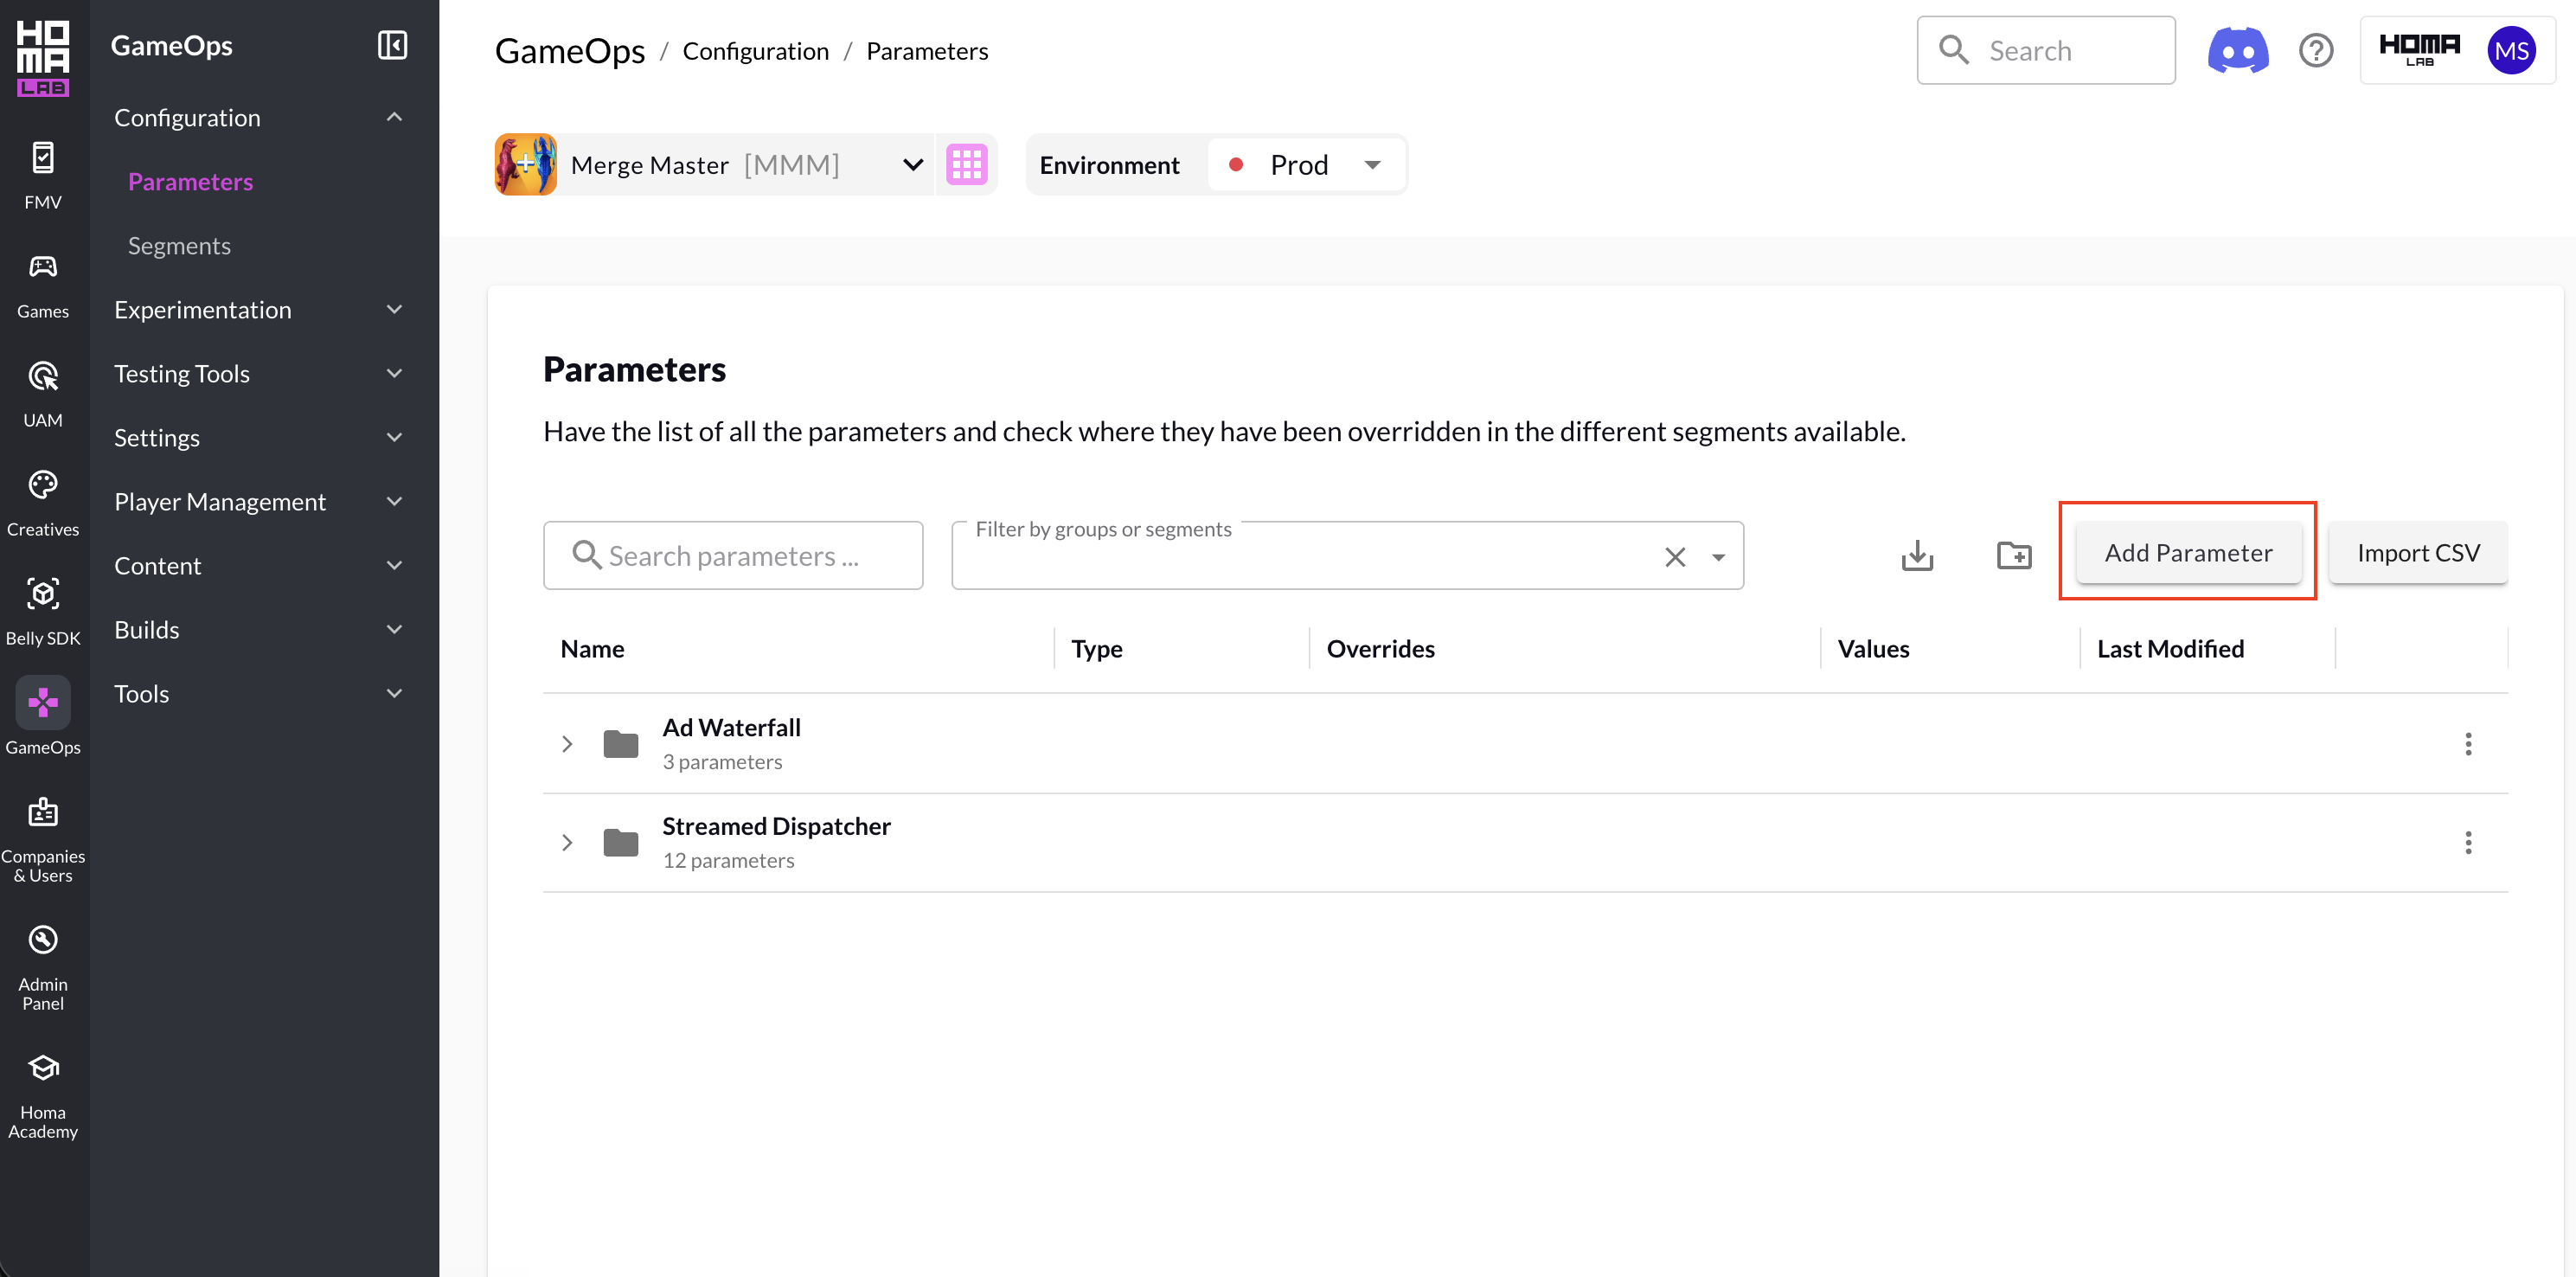Open the Admin Panel icon
Viewport: 2576px width, 1277px height.
click(43, 940)
